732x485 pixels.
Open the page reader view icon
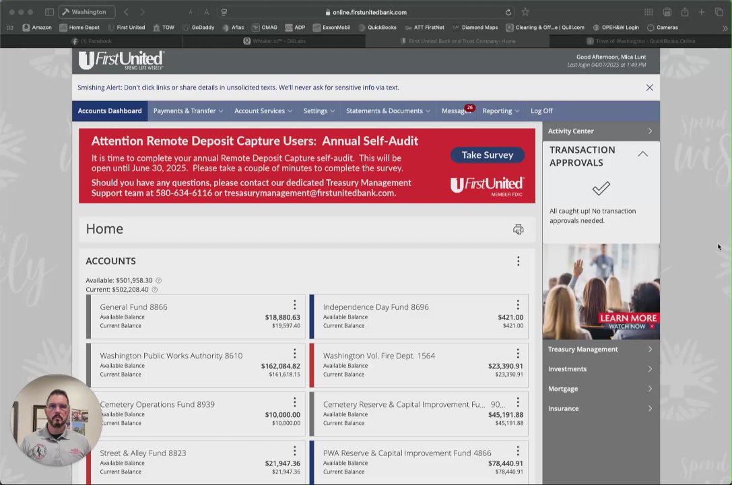[x=224, y=12]
